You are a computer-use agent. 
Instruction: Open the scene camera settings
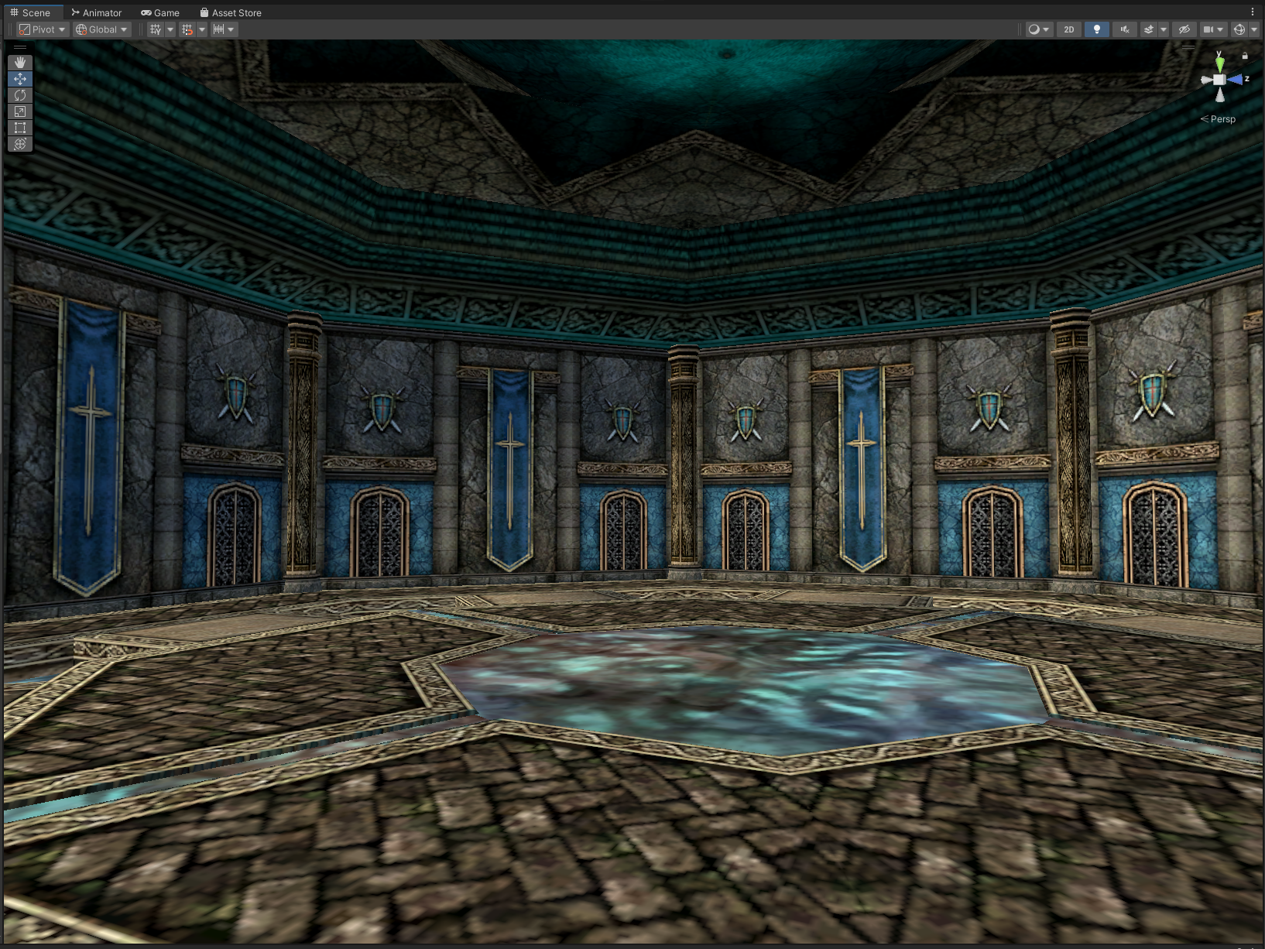[1213, 29]
